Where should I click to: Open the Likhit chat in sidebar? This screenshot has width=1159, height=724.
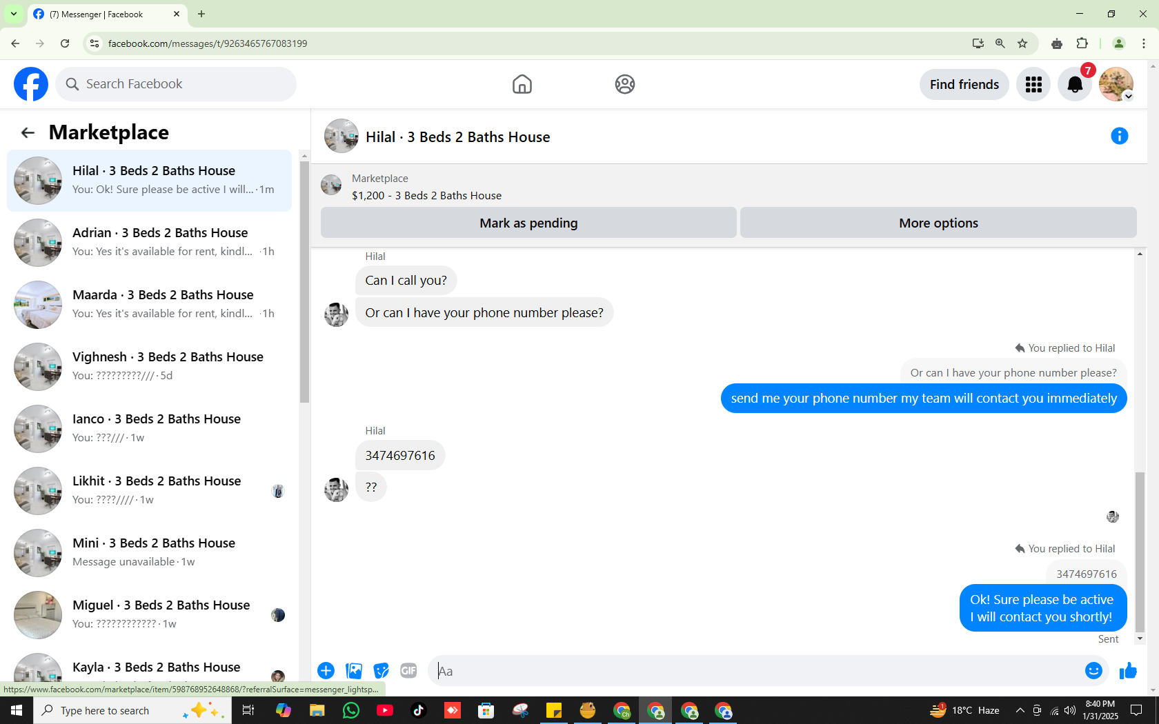coord(149,491)
